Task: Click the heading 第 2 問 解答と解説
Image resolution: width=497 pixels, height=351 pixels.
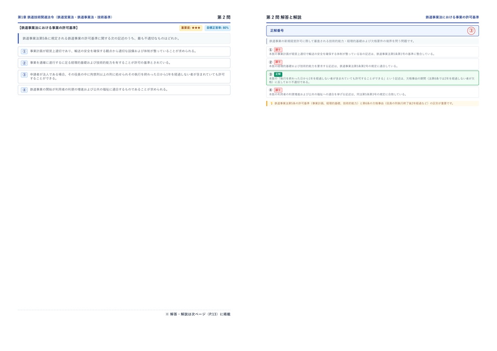Action: point(283,17)
